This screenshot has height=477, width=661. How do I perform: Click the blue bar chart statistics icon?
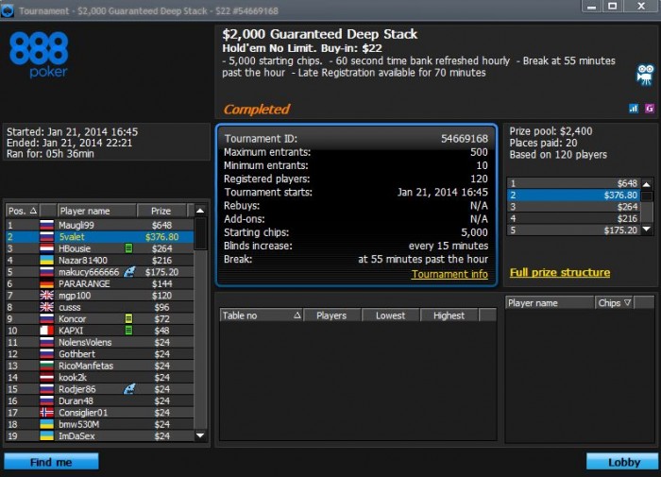point(634,109)
